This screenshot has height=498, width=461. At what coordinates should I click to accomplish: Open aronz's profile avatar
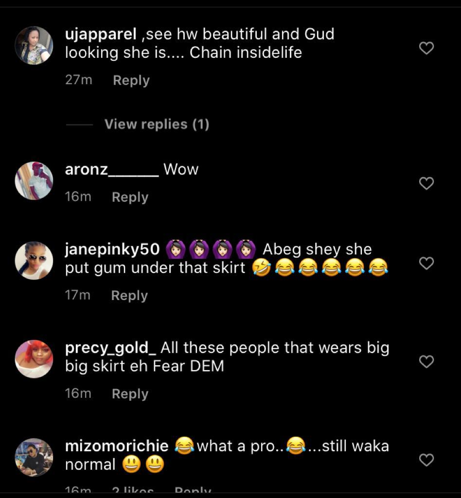(x=34, y=181)
